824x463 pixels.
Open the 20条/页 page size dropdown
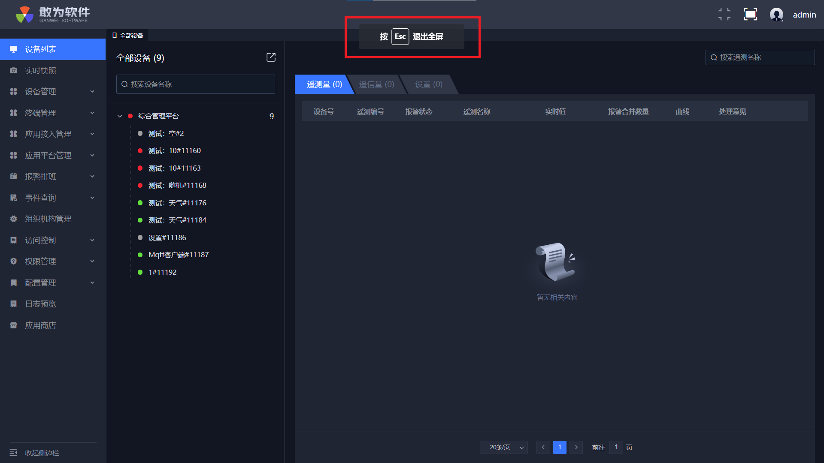(x=504, y=447)
